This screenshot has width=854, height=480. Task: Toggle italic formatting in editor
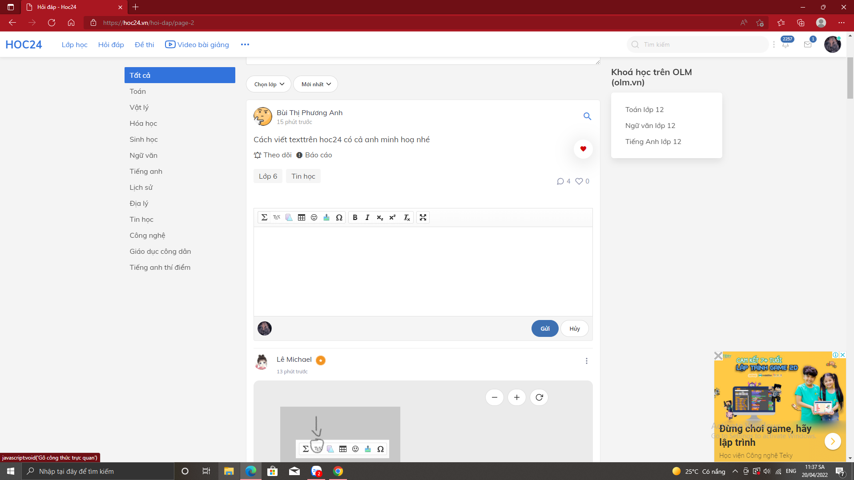point(367,217)
